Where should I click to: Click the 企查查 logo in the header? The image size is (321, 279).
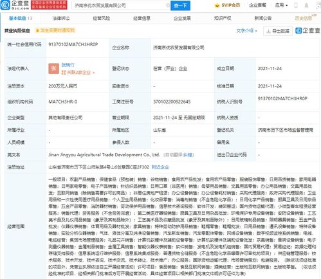[x=15, y=5]
